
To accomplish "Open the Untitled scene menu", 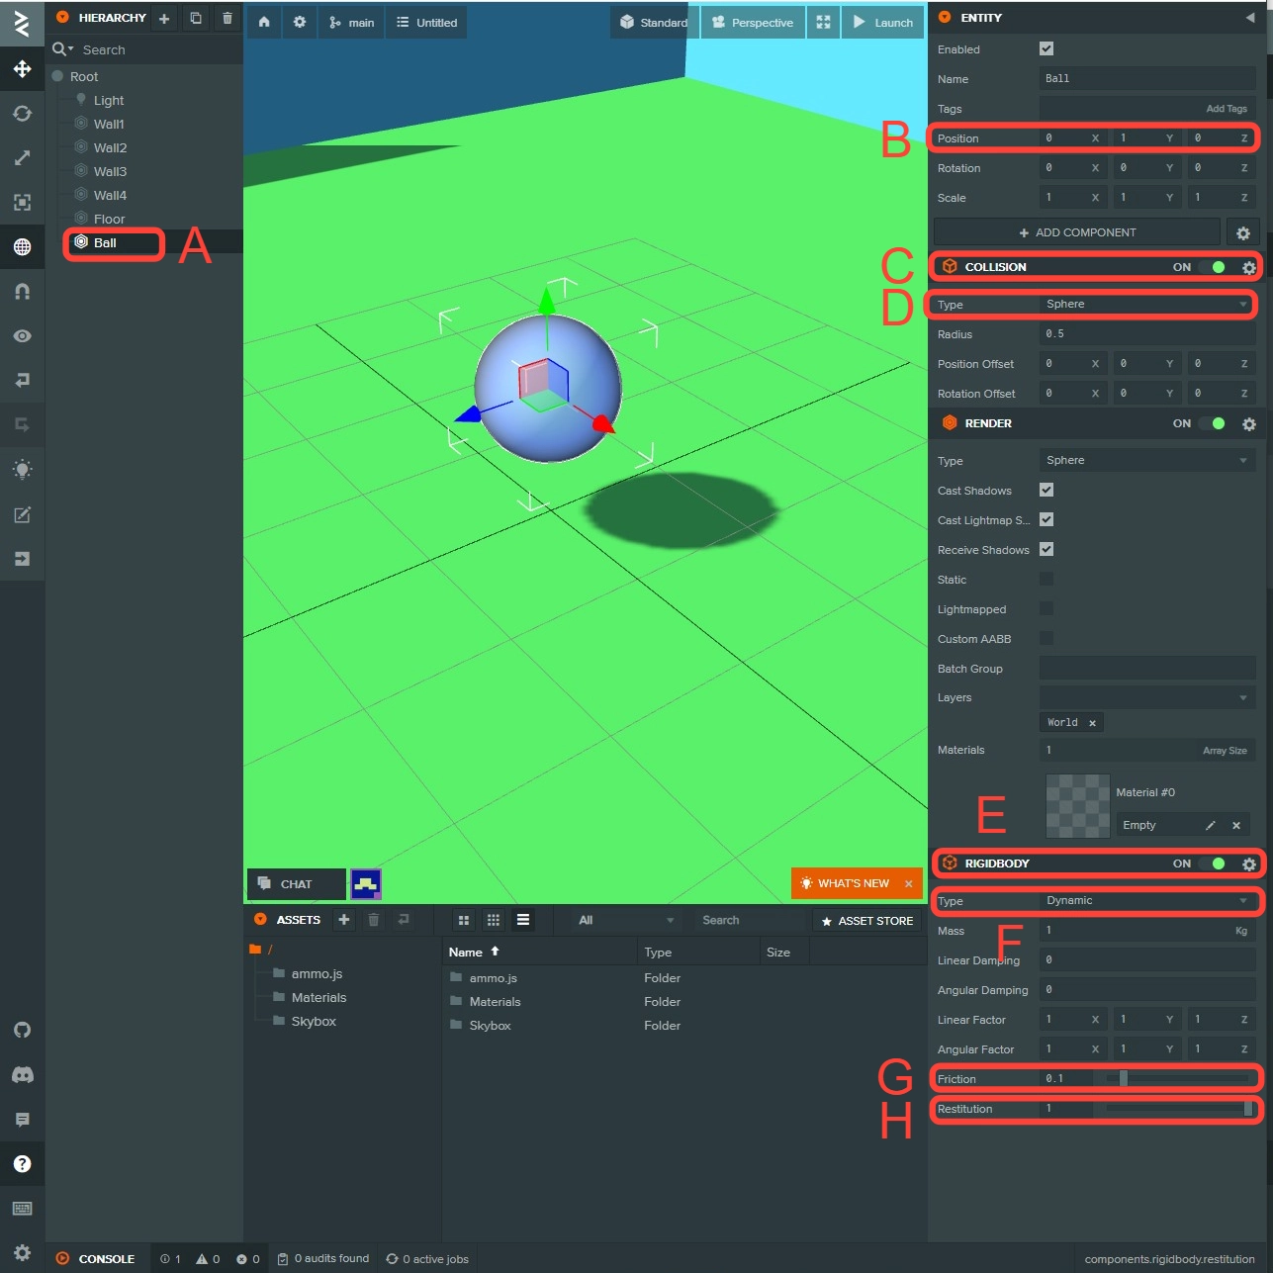I will tap(427, 22).
